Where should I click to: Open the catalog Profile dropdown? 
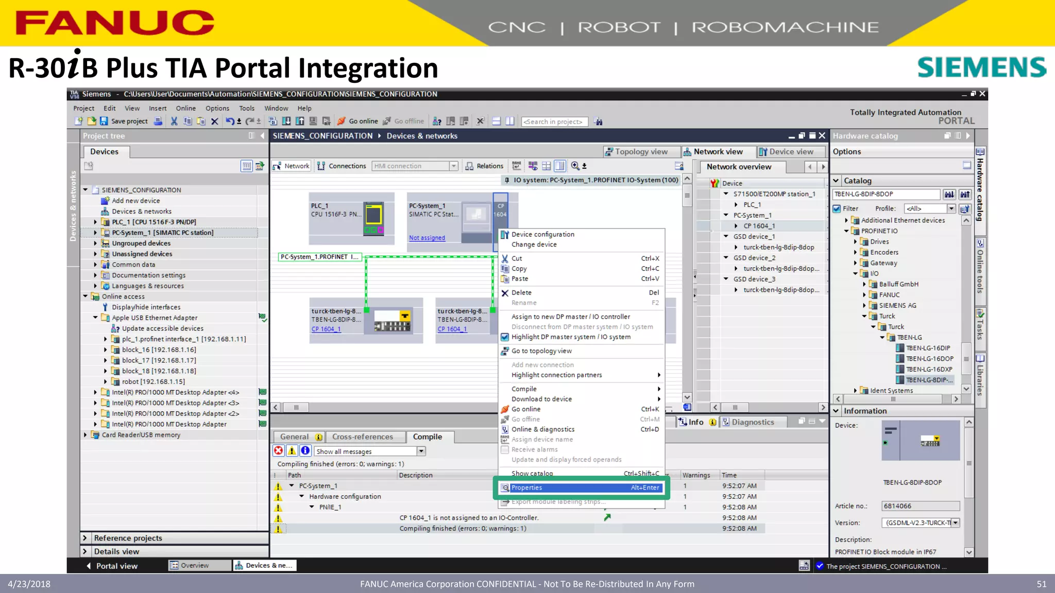point(951,208)
